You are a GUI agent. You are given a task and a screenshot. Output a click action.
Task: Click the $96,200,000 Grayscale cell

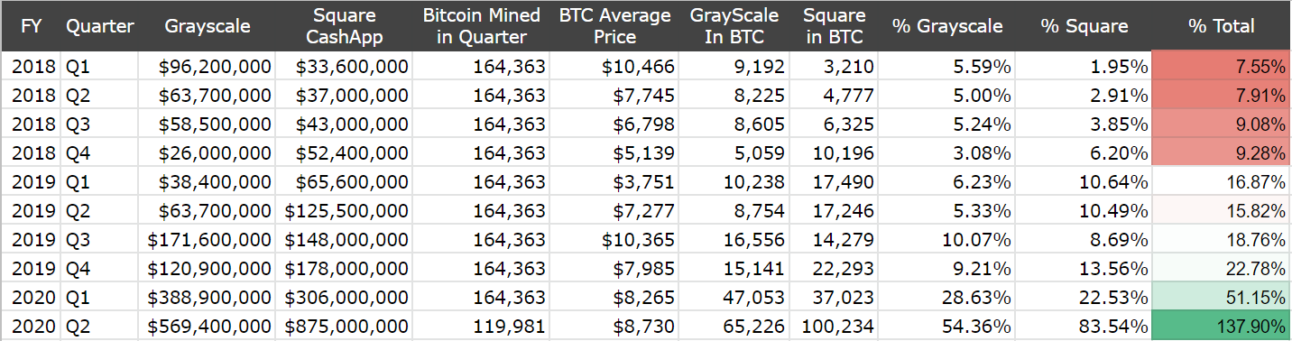206,67
